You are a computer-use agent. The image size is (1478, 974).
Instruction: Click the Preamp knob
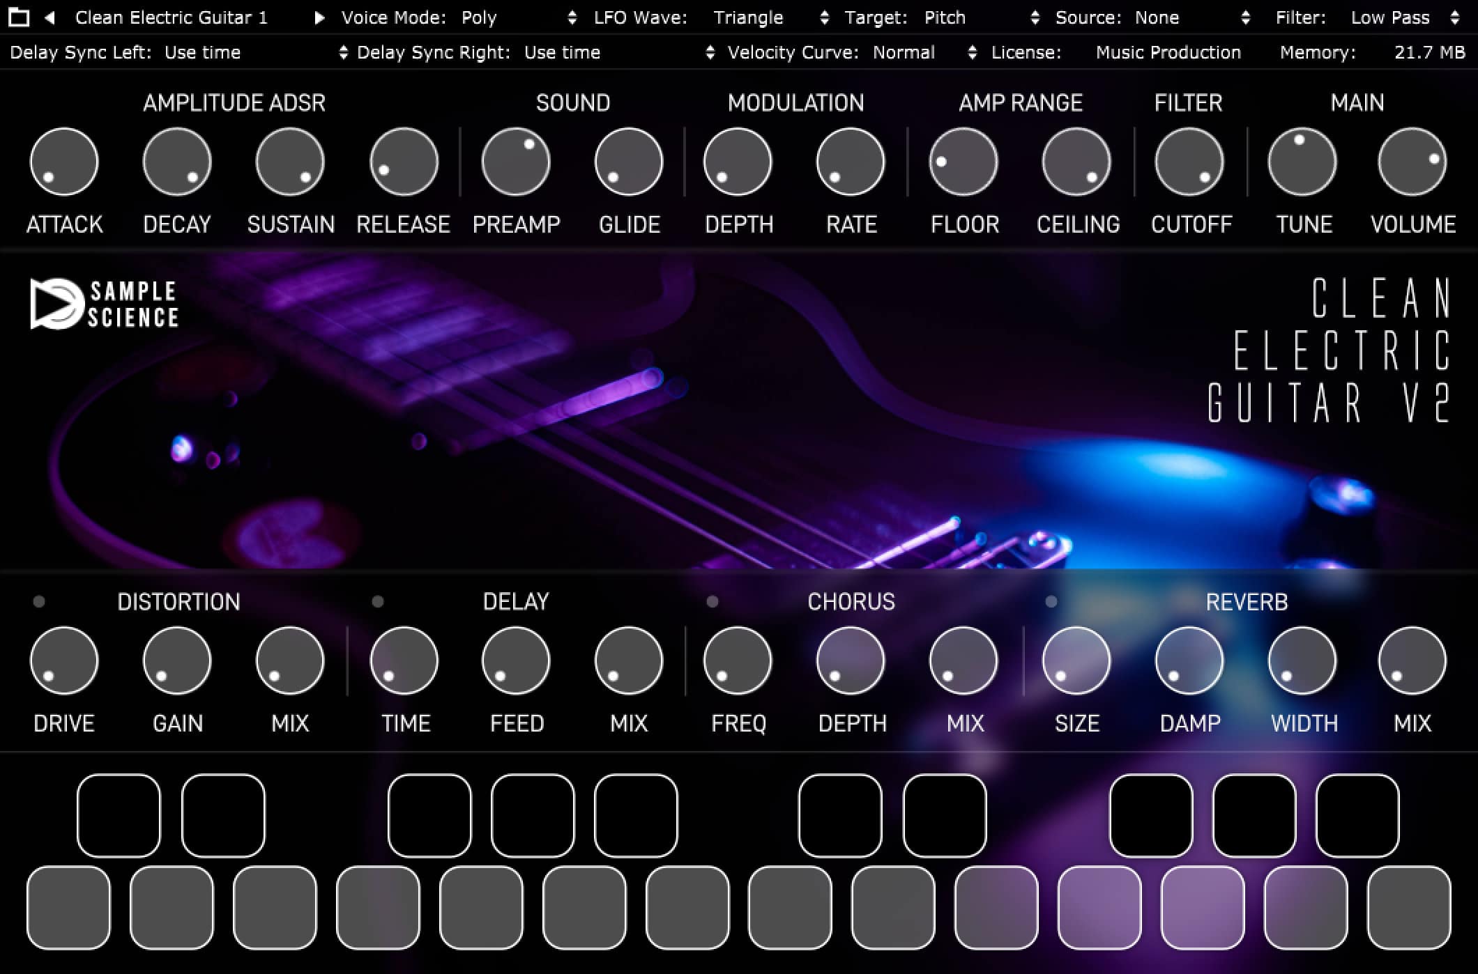516,162
